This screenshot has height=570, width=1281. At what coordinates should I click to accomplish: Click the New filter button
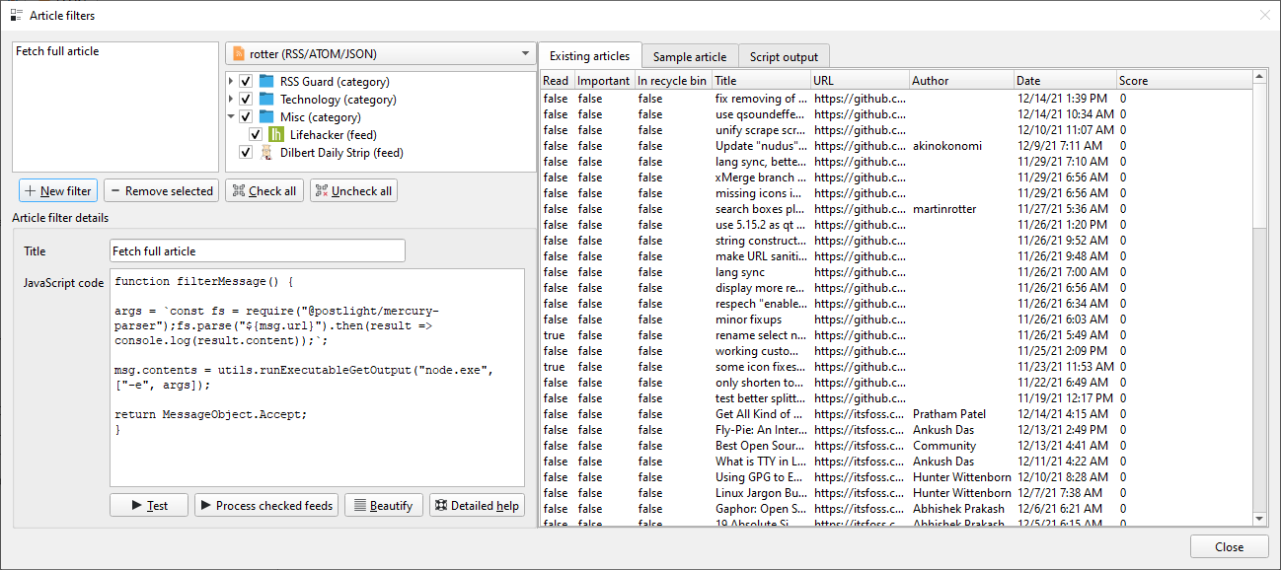click(x=58, y=191)
